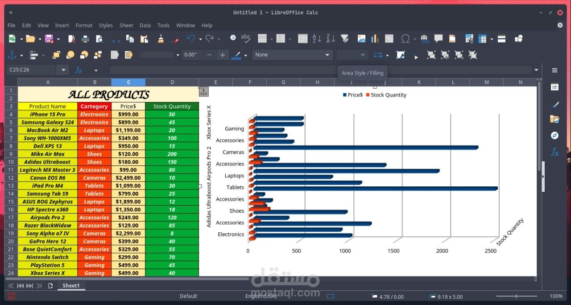Image resolution: width=571 pixels, height=305 pixels.
Task: Open sidebar Properties deck icon
Action: (x=554, y=87)
